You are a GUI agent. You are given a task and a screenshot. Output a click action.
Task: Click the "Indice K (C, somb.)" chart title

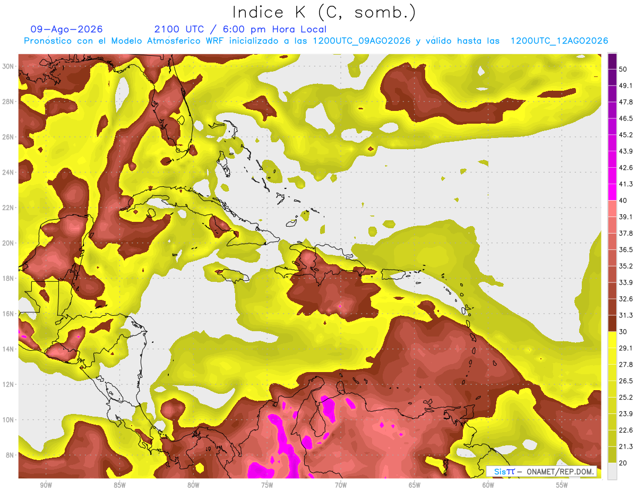(324, 12)
